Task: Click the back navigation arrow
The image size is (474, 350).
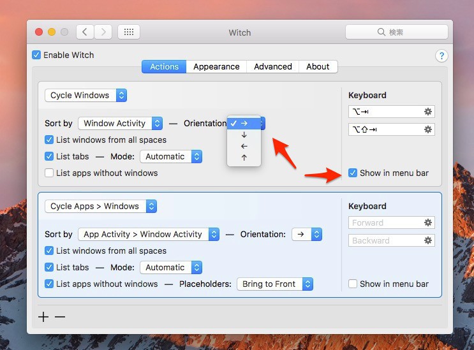Action: point(85,32)
